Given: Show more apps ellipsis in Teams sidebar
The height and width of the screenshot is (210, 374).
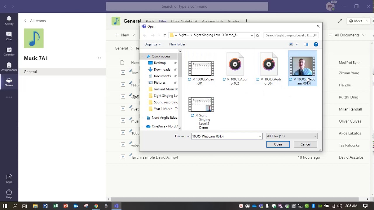Looking at the screenshot, I should tap(9, 97).
